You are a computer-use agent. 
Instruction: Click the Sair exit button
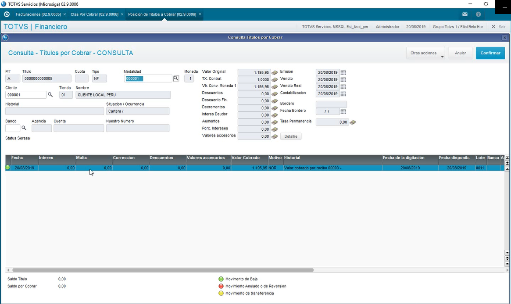499,27
